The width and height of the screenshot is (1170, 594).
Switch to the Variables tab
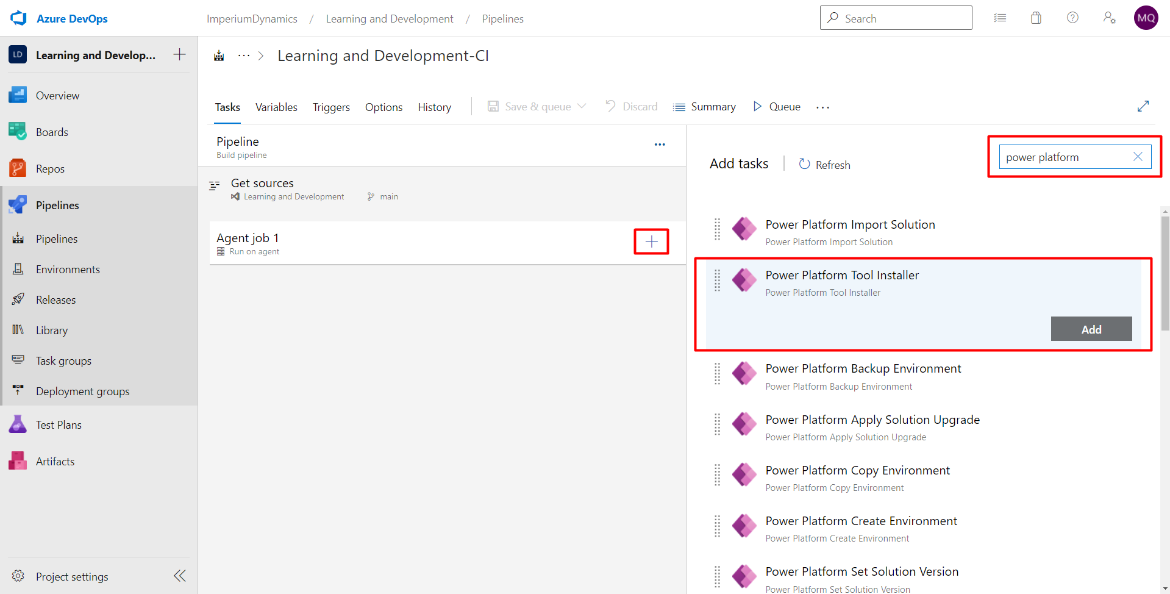(x=276, y=107)
